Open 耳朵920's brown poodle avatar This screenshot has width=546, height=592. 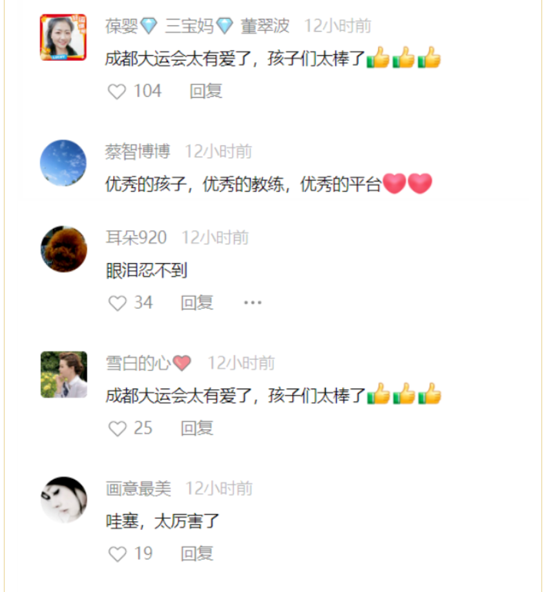tap(64, 249)
